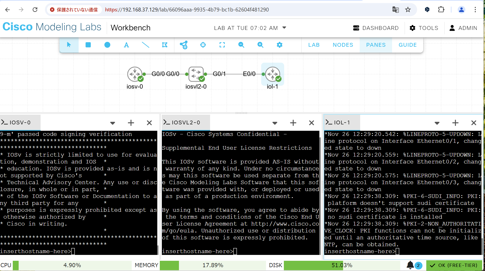Expand the lab title dropdown arrow
This screenshot has width=485, height=271.
click(284, 28)
